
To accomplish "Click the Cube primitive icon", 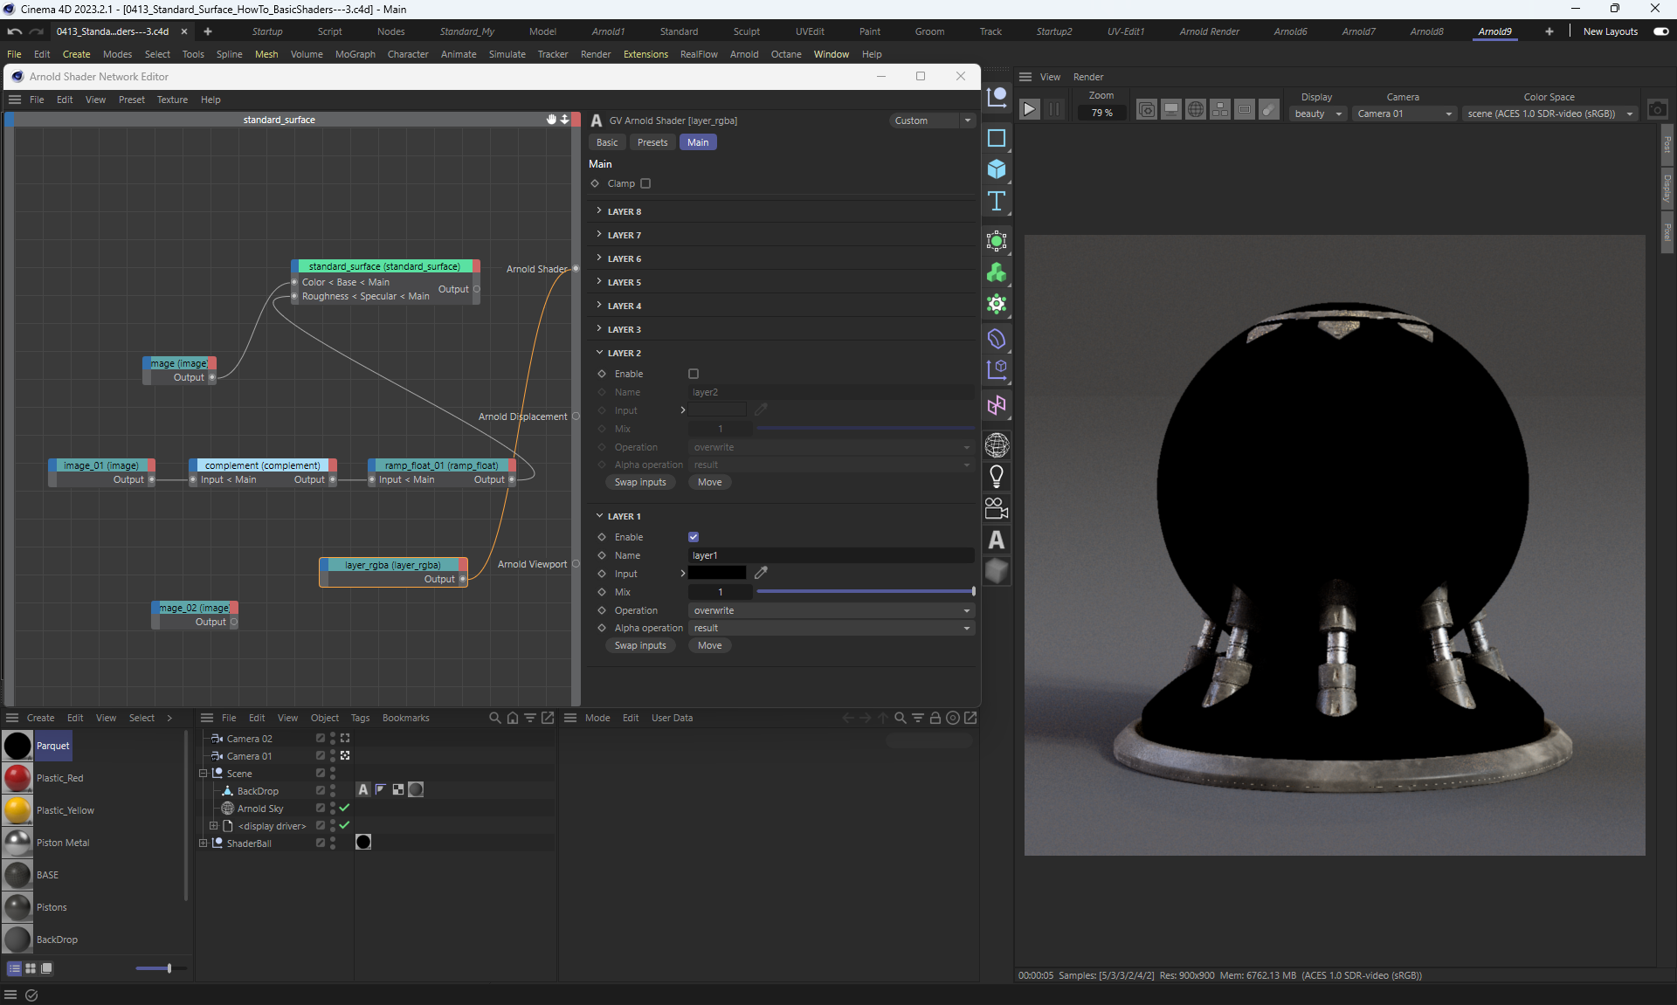I will [997, 169].
